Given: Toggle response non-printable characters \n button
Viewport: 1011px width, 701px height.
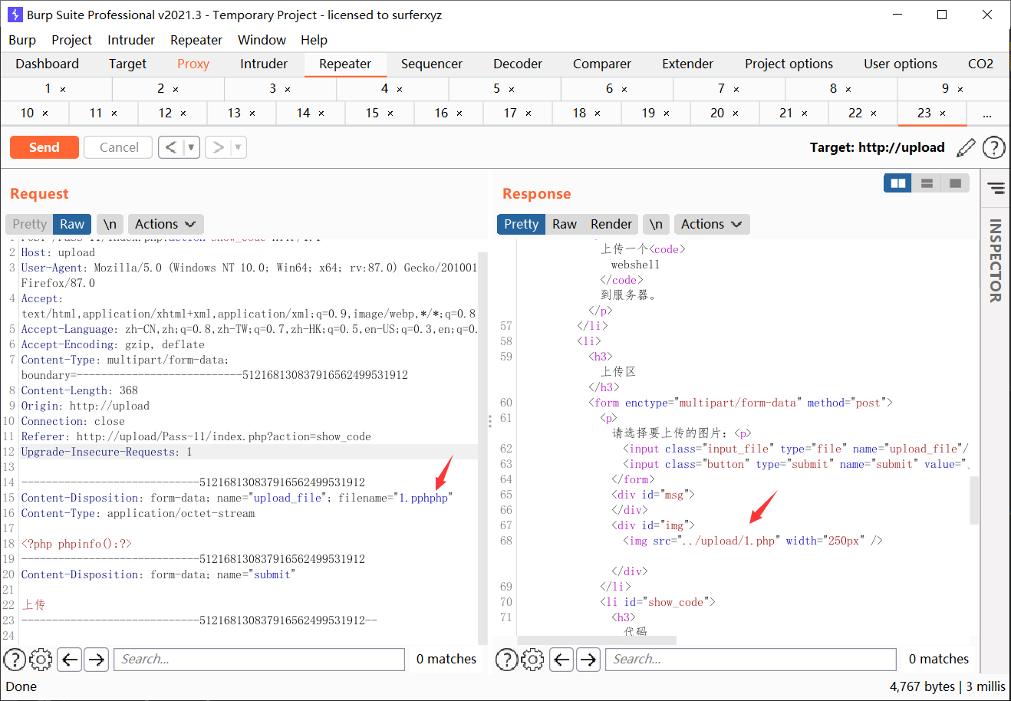Looking at the screenshot, I should point(656,224).
